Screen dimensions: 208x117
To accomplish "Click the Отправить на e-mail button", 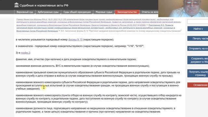I will (198, 48).
